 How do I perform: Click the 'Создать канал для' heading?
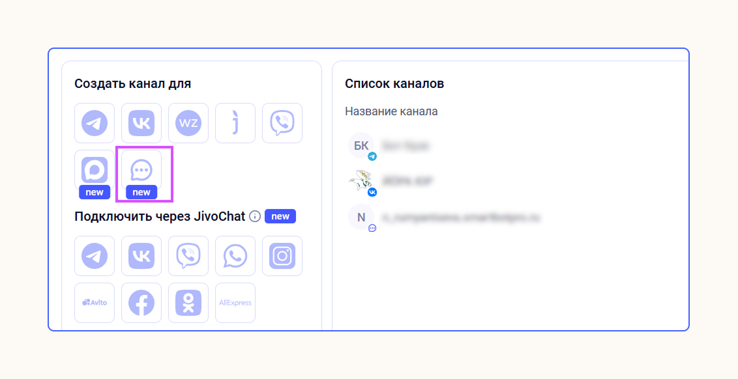tap(133, 84)
